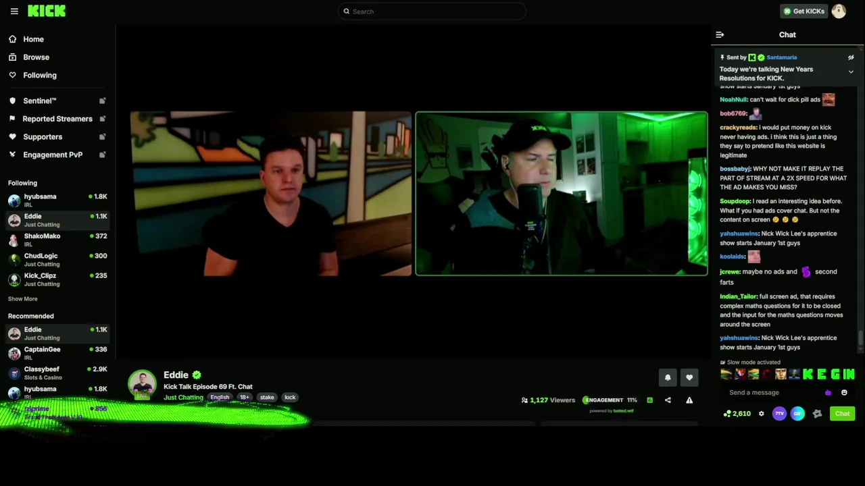
Task: Click the gray star badge icon
Action: [x=817, y=414]
